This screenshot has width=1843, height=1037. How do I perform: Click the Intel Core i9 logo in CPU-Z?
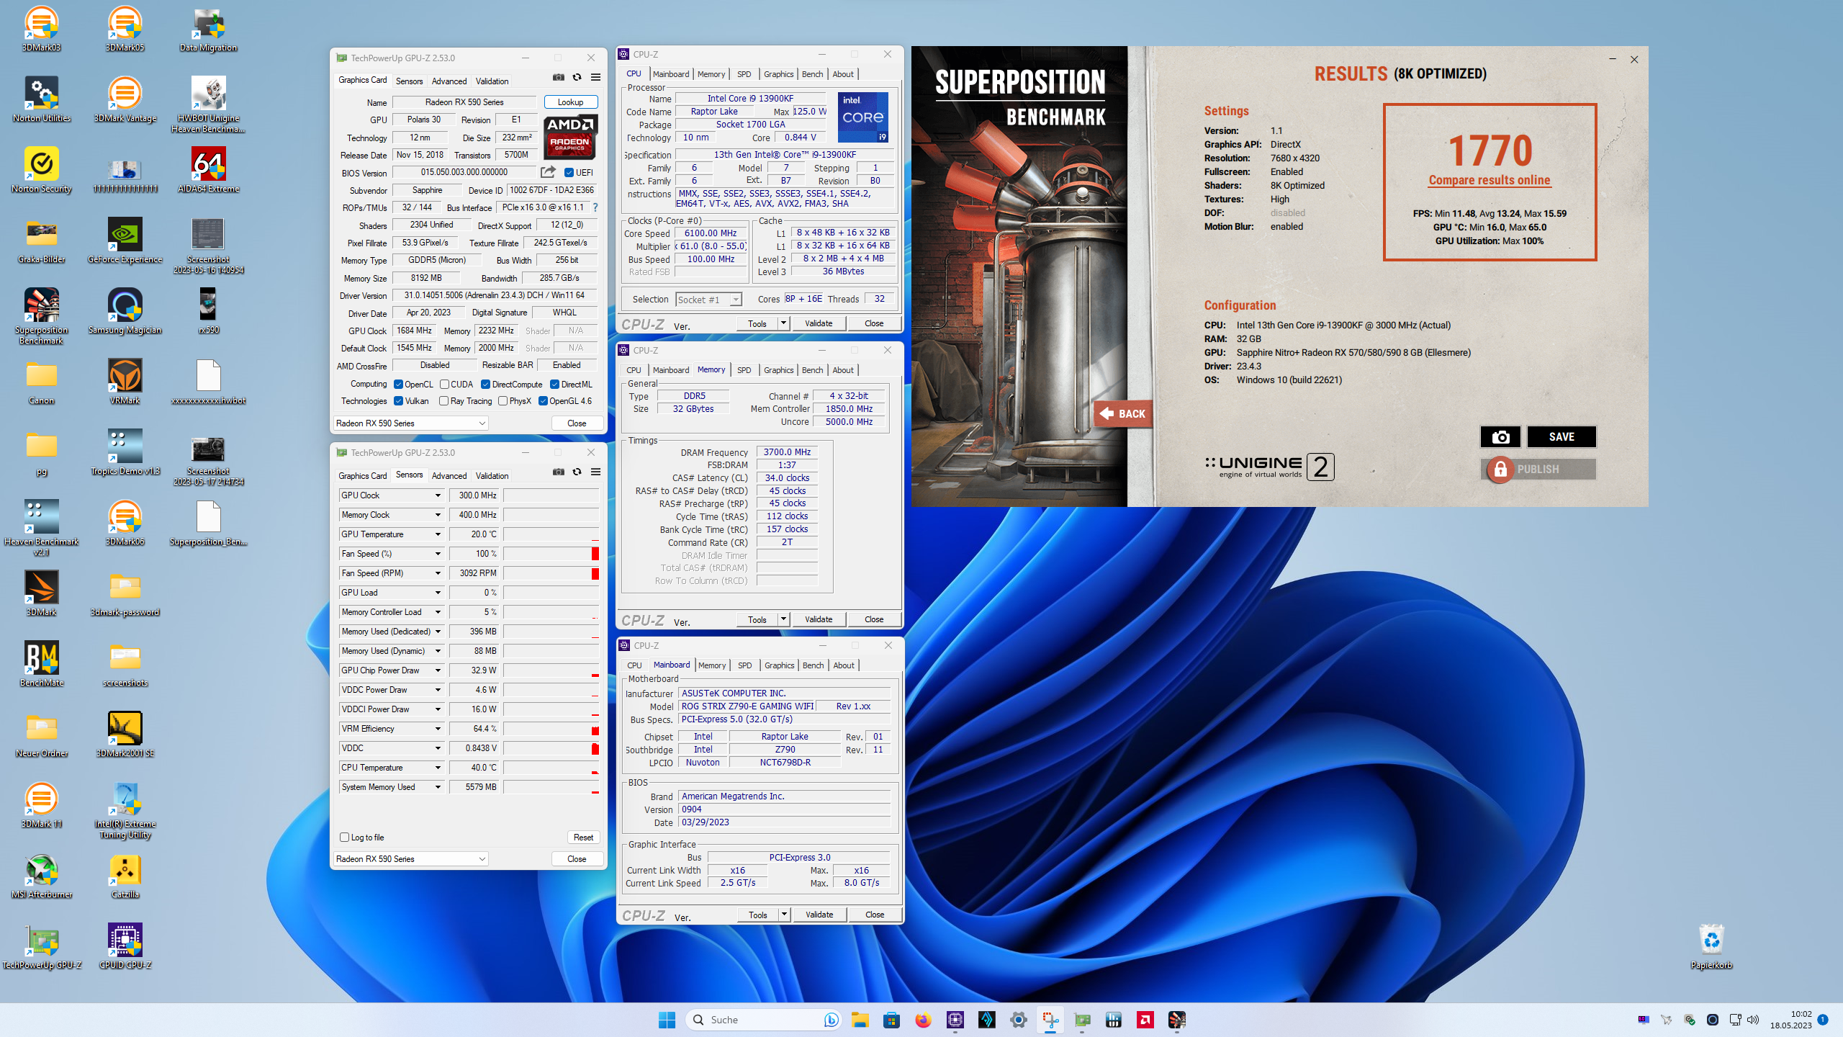(862, 117)
